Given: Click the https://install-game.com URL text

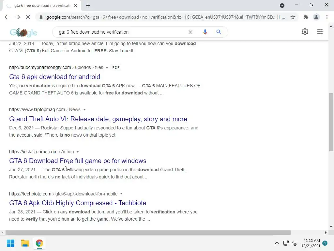Looking at the screenshot, I should pos(33,152).
